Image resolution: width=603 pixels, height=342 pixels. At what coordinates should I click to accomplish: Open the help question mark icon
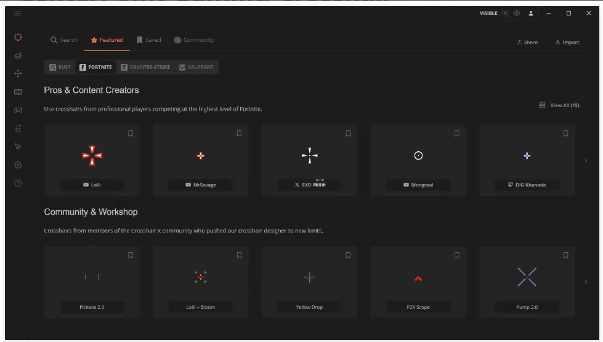coord(18,183)
